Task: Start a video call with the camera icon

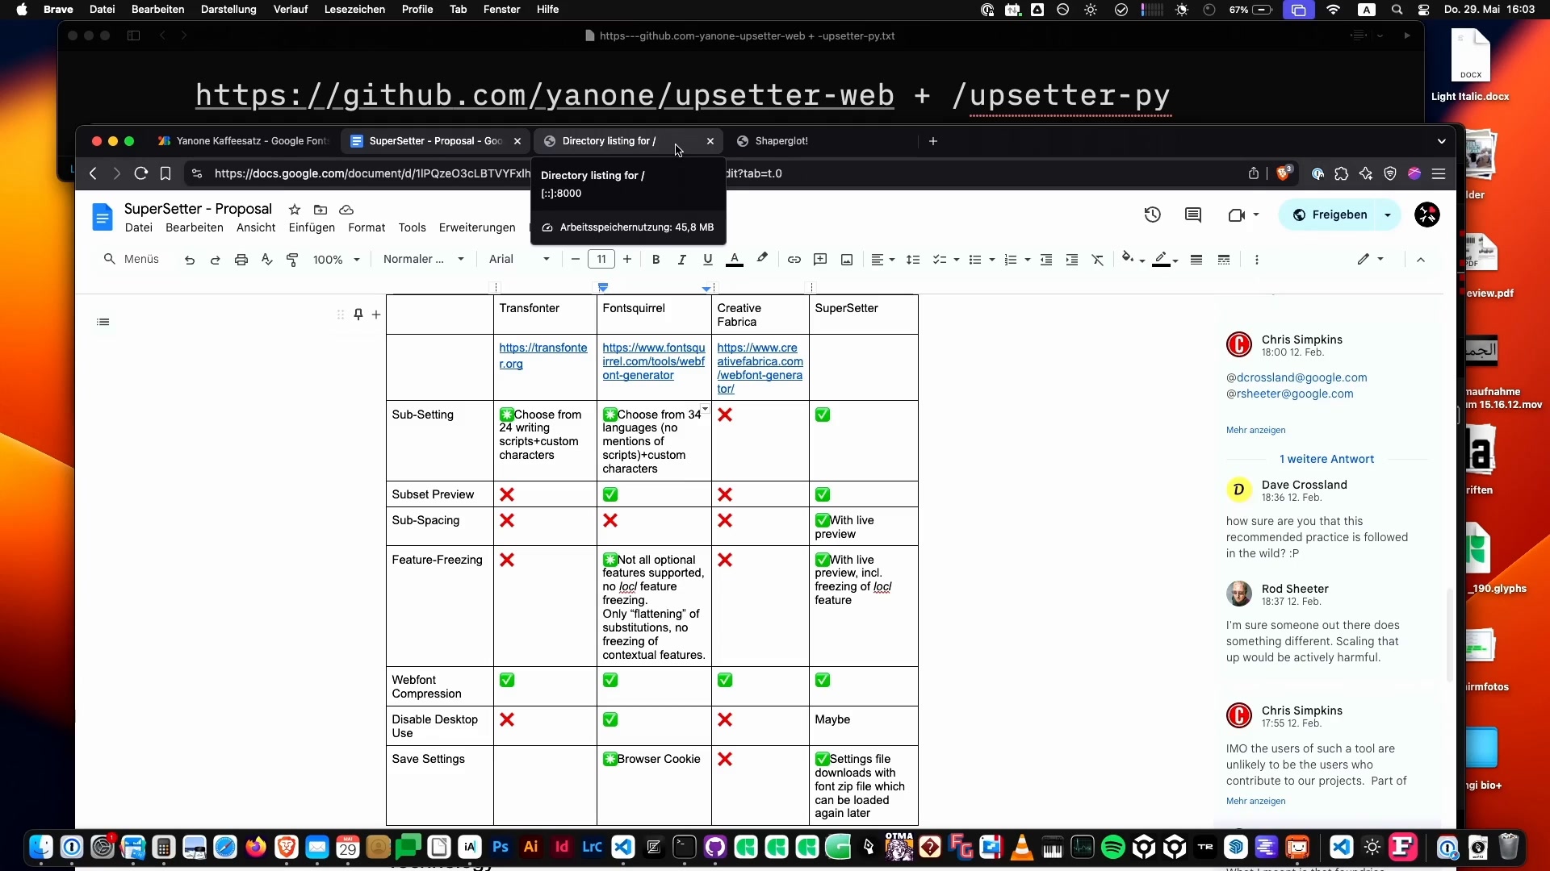Action: point(1236,215)
